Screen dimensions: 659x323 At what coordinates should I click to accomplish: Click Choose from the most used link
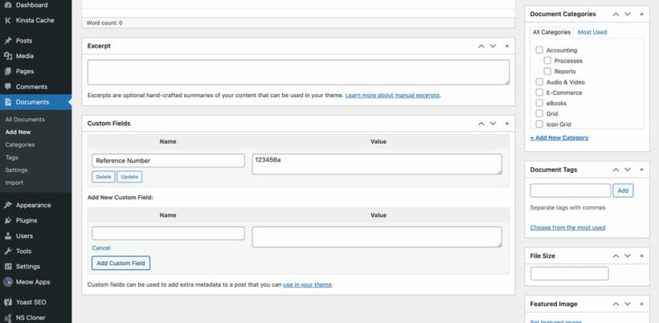(x=568, y=227)
